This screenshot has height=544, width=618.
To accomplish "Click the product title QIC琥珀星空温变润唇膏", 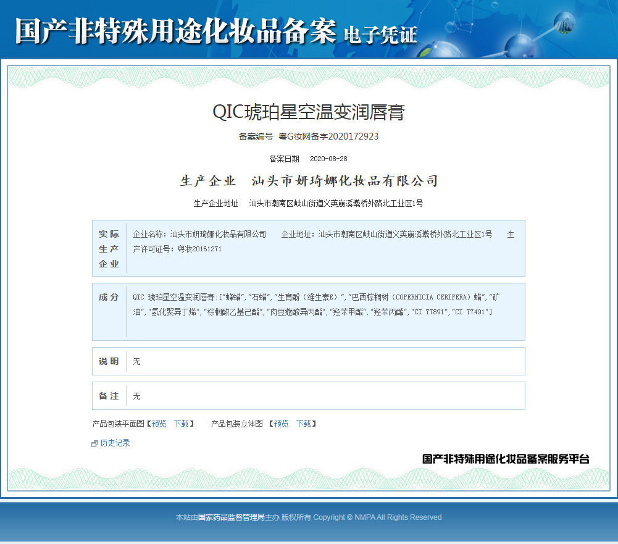I will 309,112.
